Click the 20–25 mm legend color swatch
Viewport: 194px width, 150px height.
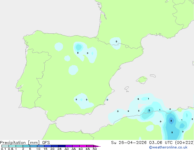click(54, 146)
